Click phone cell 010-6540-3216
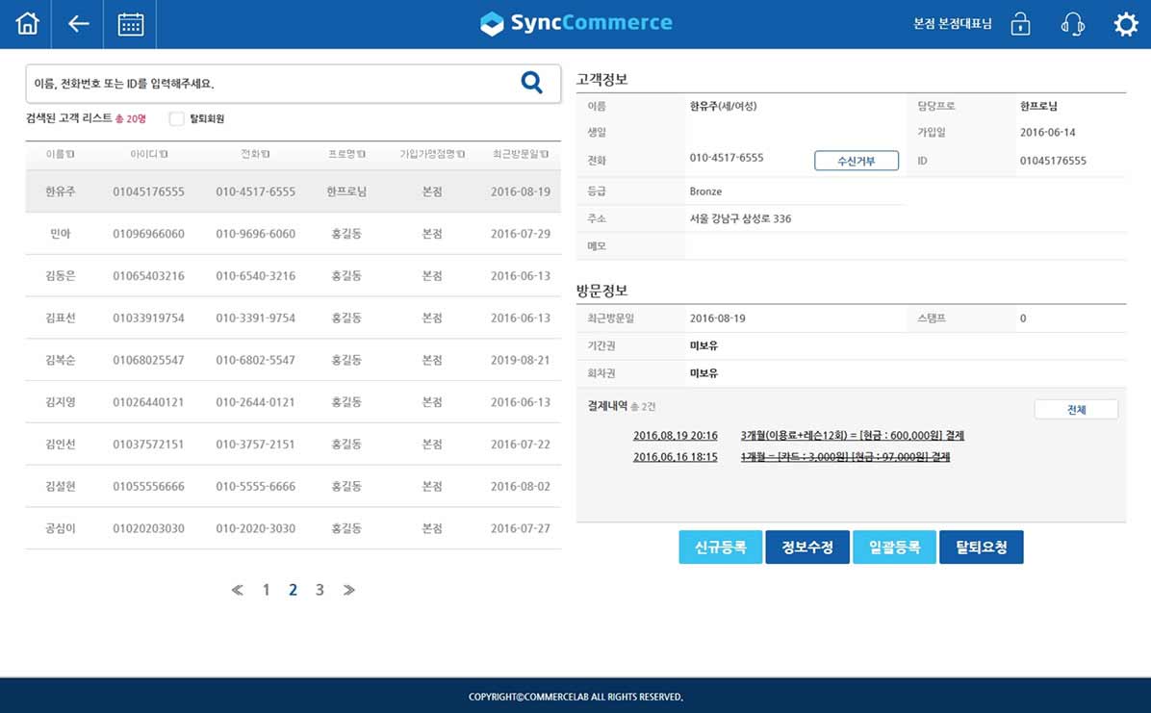 255,276
